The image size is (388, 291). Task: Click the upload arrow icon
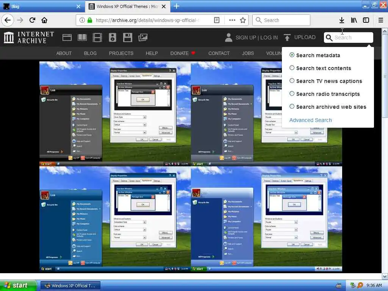point(287,38)
